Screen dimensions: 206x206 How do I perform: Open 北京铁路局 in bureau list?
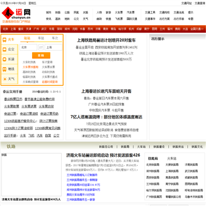(x=153, y=165)
